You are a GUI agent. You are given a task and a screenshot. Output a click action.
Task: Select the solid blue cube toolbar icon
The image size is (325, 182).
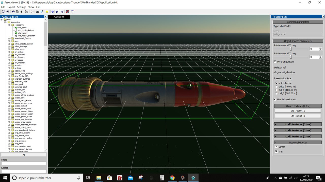coord(57,12)
